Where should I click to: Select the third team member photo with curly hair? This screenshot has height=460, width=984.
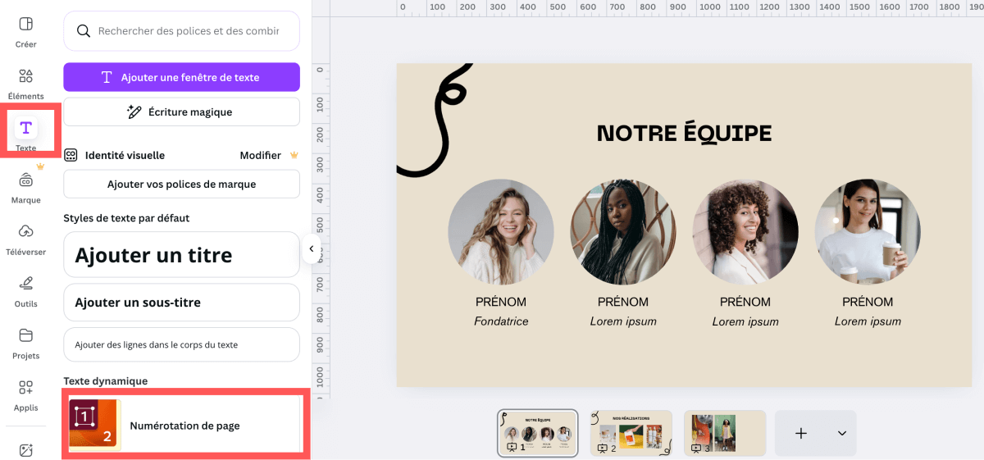point(745,232)
